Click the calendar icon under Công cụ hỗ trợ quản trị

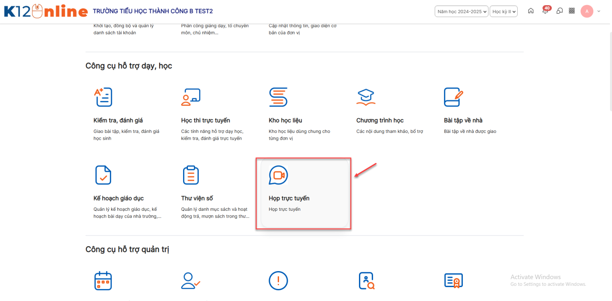click(103, 281)
